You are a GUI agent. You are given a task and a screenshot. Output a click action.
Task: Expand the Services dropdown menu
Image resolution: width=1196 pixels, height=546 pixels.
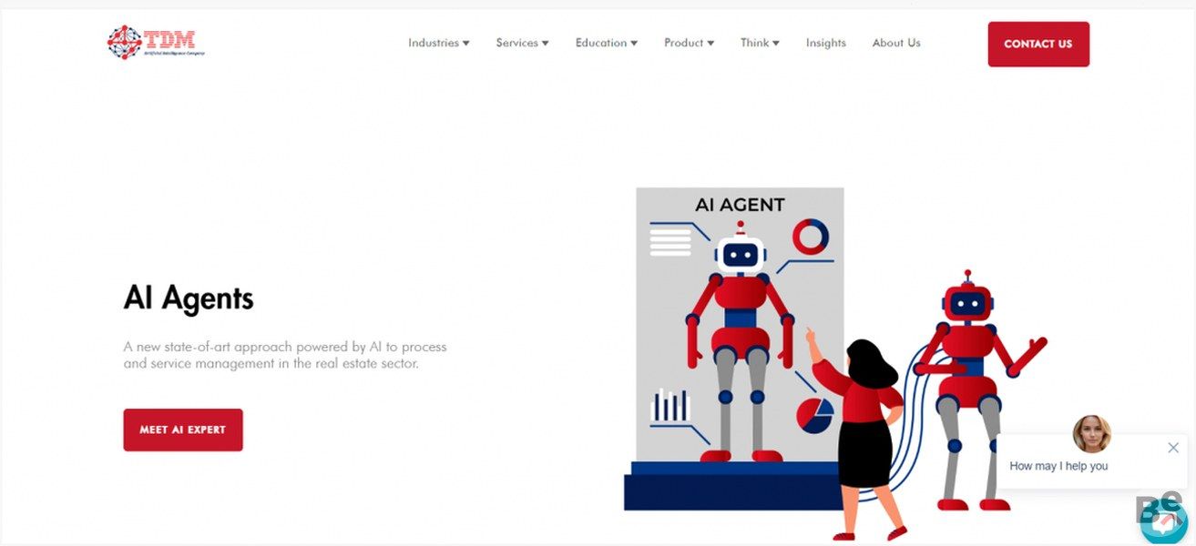point(522,43)
